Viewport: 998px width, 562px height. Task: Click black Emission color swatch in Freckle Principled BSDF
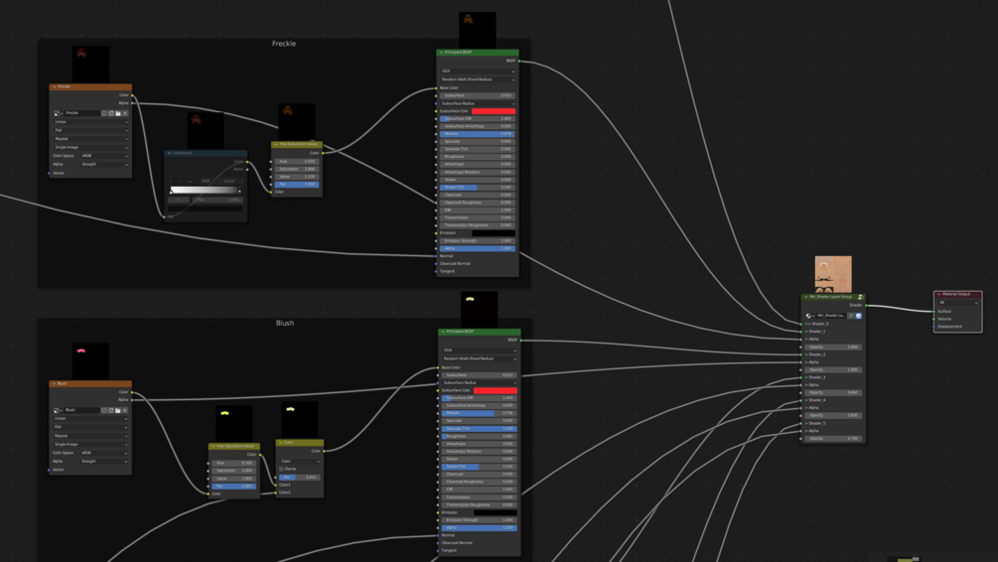pyautogui.click(x=494, y=233)
